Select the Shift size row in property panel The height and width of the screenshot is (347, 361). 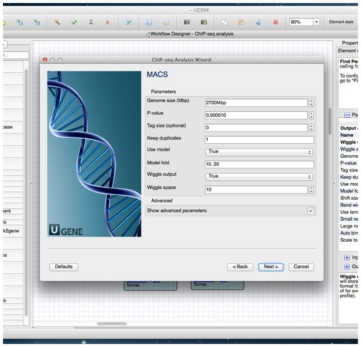[x=348, y=198]
